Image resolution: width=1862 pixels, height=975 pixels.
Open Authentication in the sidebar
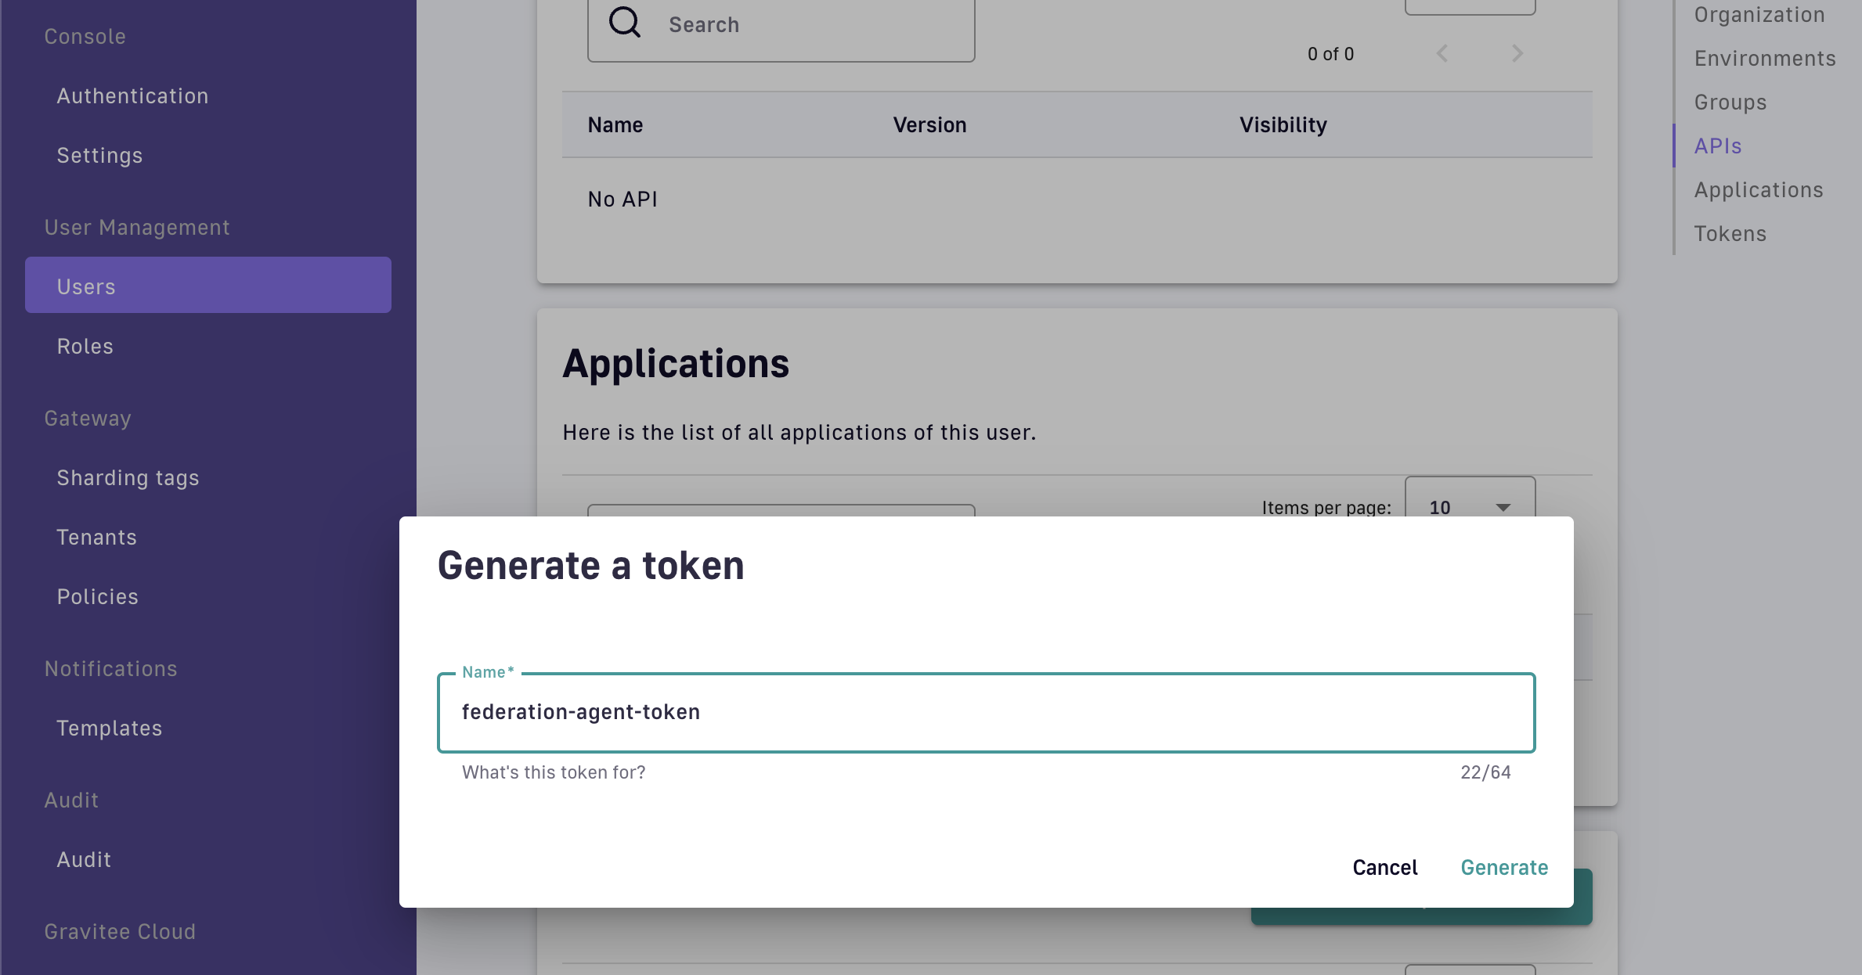132,95
